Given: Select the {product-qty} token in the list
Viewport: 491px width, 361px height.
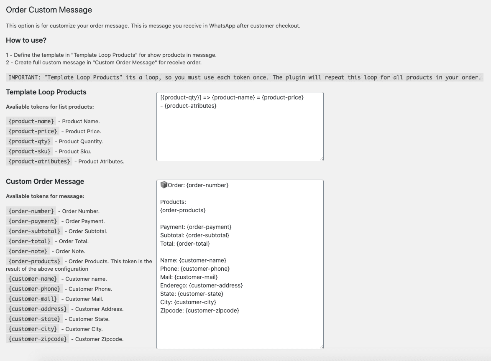Looking at the screenshot, I should 29,141.
